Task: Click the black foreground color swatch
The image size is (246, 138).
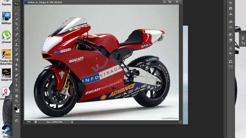Action: 15,108
